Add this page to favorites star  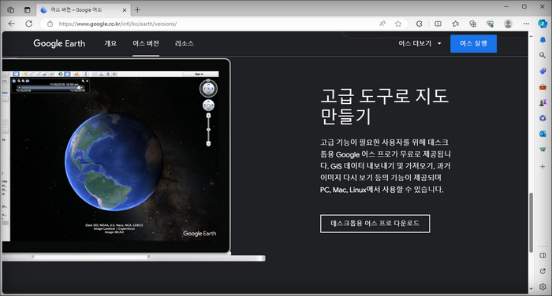pyautogui.click(x=398, y=24)
